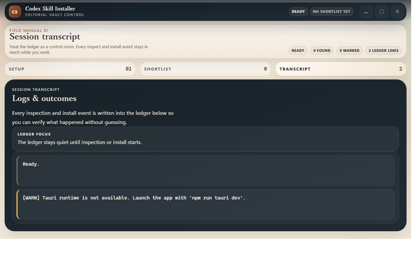Click the 'Logs & outcomes' heading

point(44,98)
